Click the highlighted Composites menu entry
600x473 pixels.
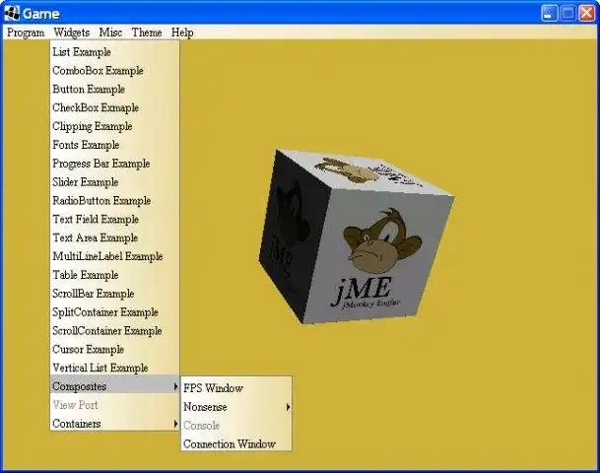[x=114, y=386]
